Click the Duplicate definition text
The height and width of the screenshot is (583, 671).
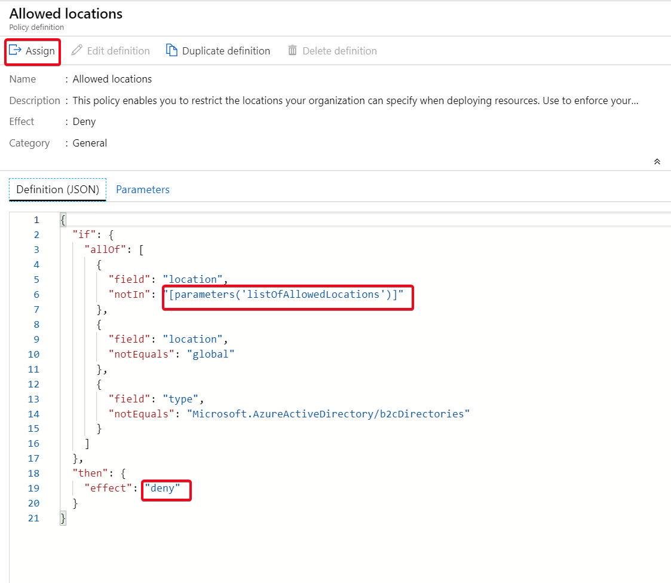[226, 51]
